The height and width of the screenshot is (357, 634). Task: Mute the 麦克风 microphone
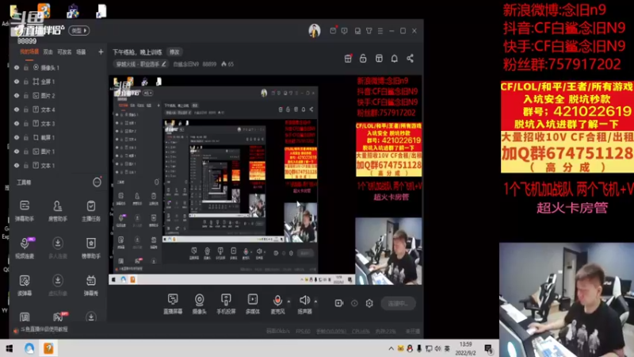[x=277, y=304]
